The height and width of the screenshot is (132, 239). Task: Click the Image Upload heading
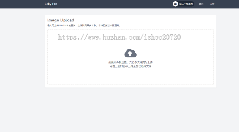pyautogui.click(x=61, y=20)
